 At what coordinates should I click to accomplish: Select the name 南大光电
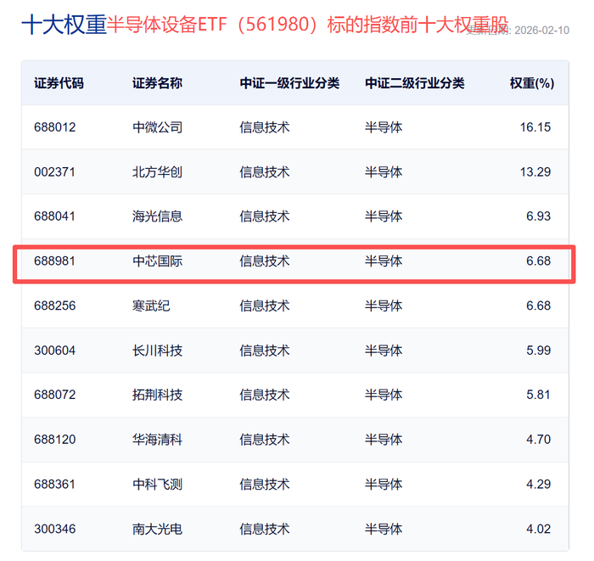(157, 529)
